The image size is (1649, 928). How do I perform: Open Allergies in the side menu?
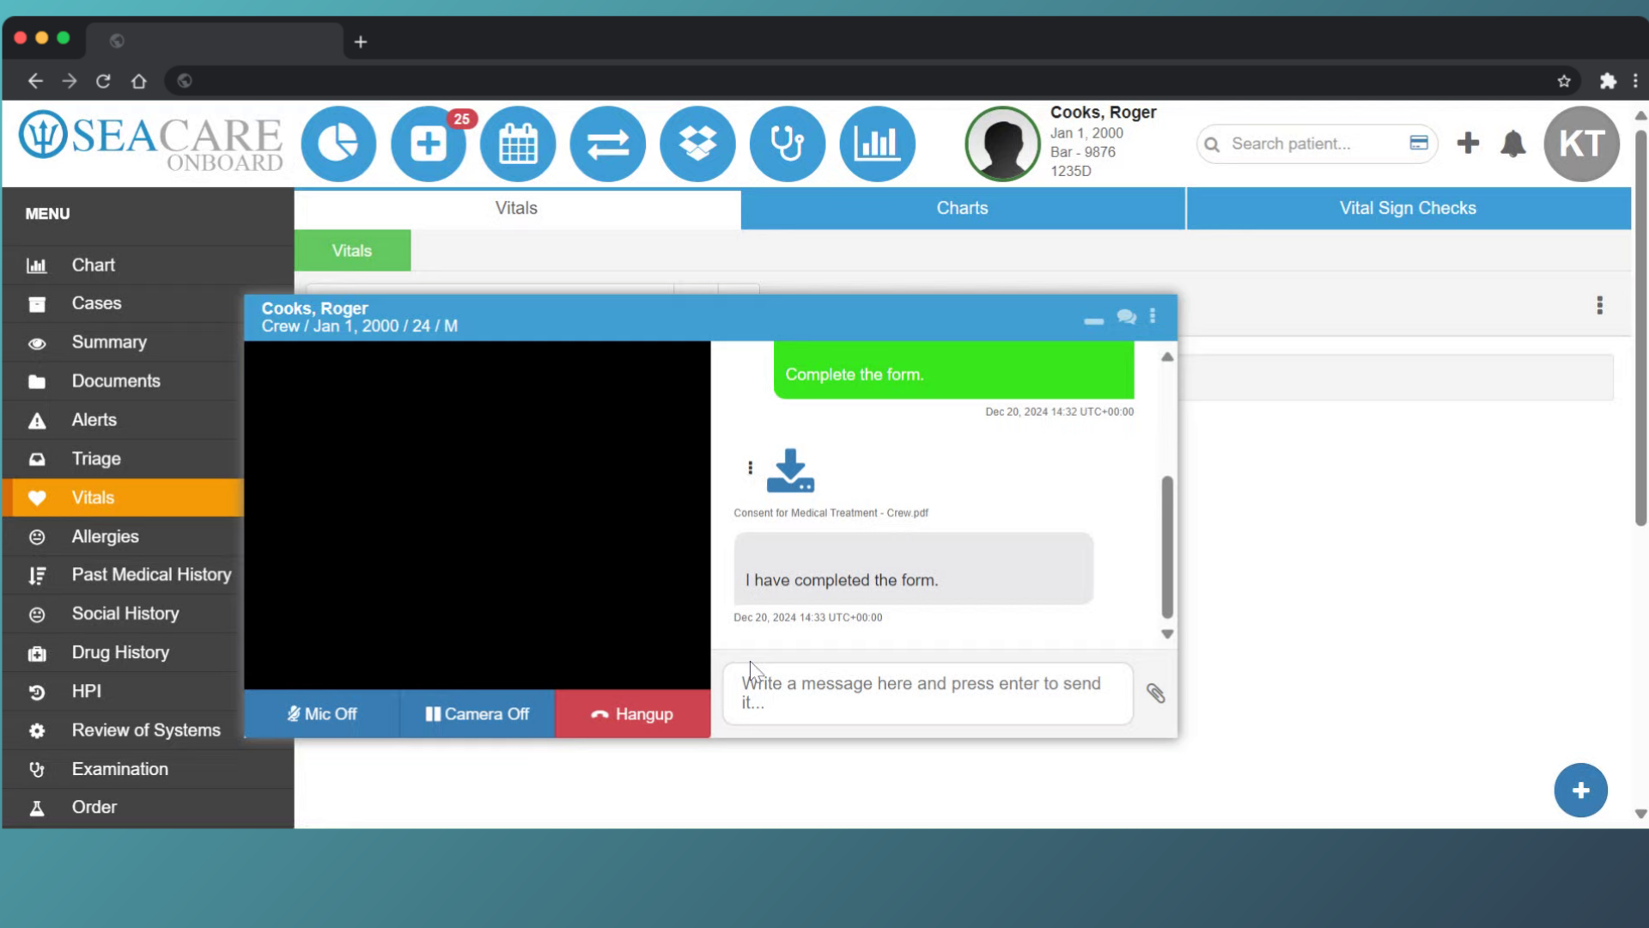[123, 536]
